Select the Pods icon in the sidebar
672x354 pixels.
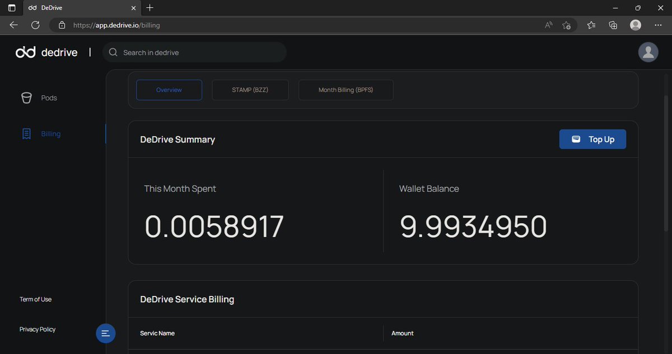(x=26, y=97)
